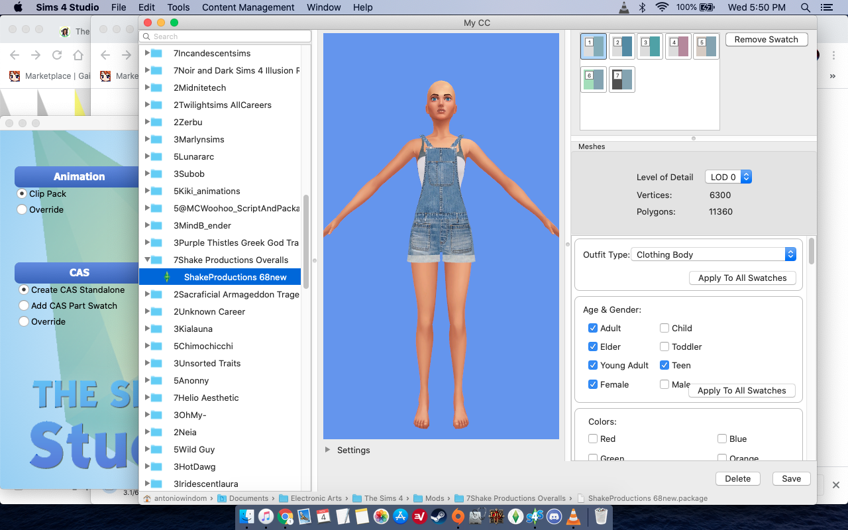The image size is (848, 530).
Task: Open Steam from the dock
Action: [439, 516]
